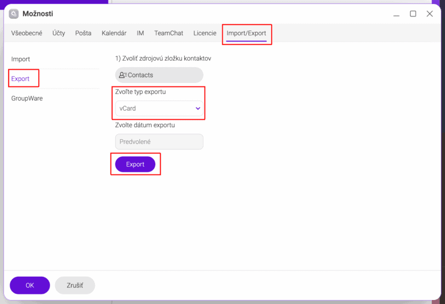Choose Import in the left sidebar
Image resolution: width=445 pixels, height=304 pixels.
point(21,59)
